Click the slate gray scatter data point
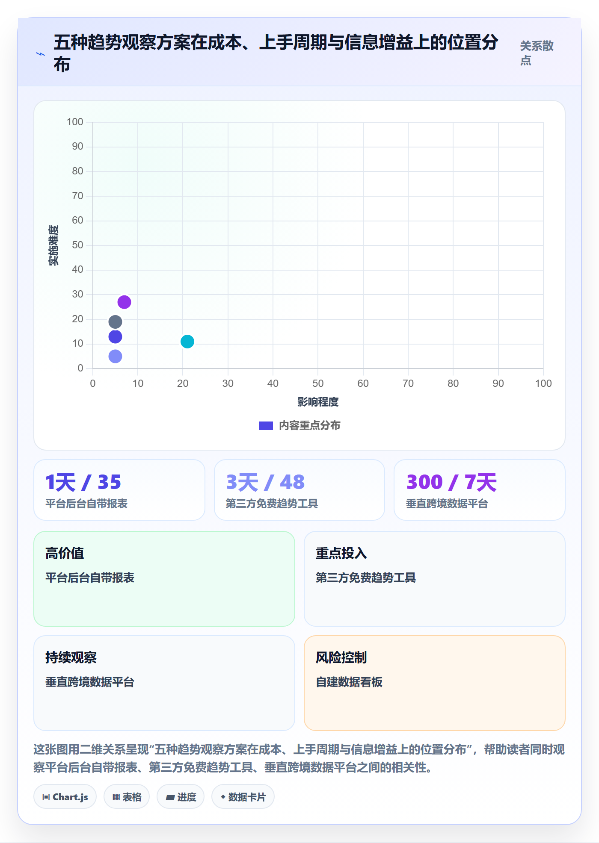This screenshot has width=599, height=843. coord(115,322)
